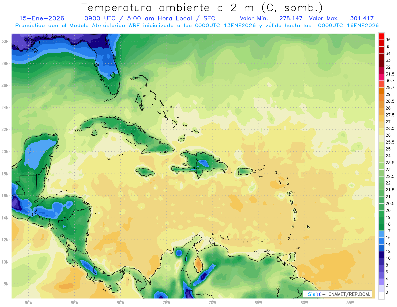Click the 34 value on the color scale
Image resolution: width=397 pixels, height=307 pixels.
388,53
